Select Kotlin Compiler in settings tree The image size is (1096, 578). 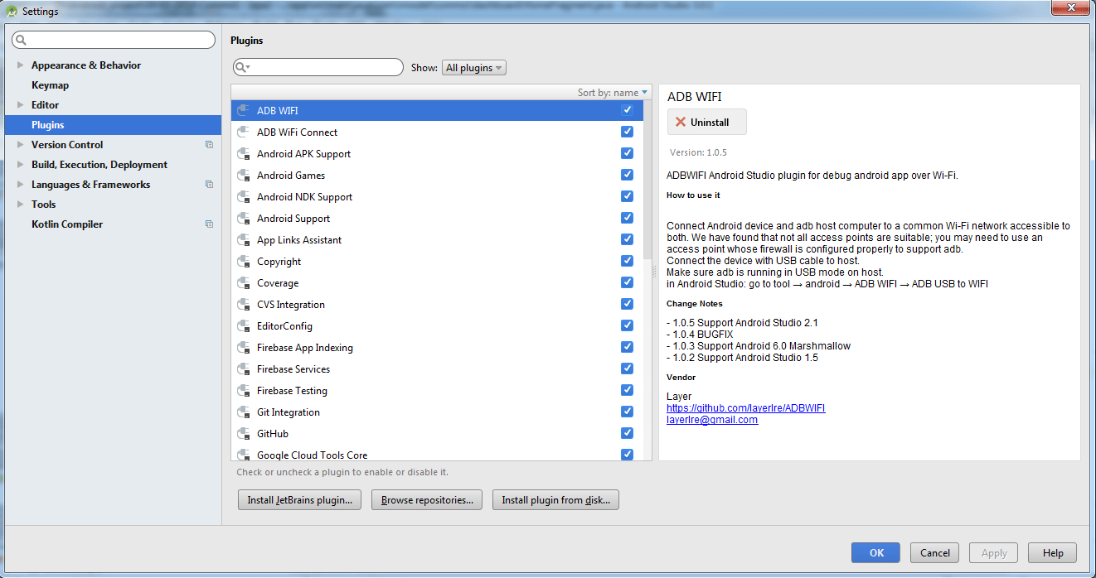coord(113,224)
